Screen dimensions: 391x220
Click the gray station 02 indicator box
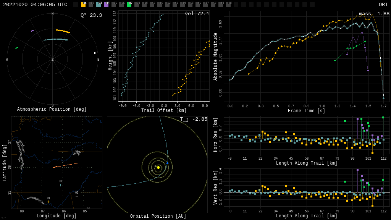coord(91,5)
